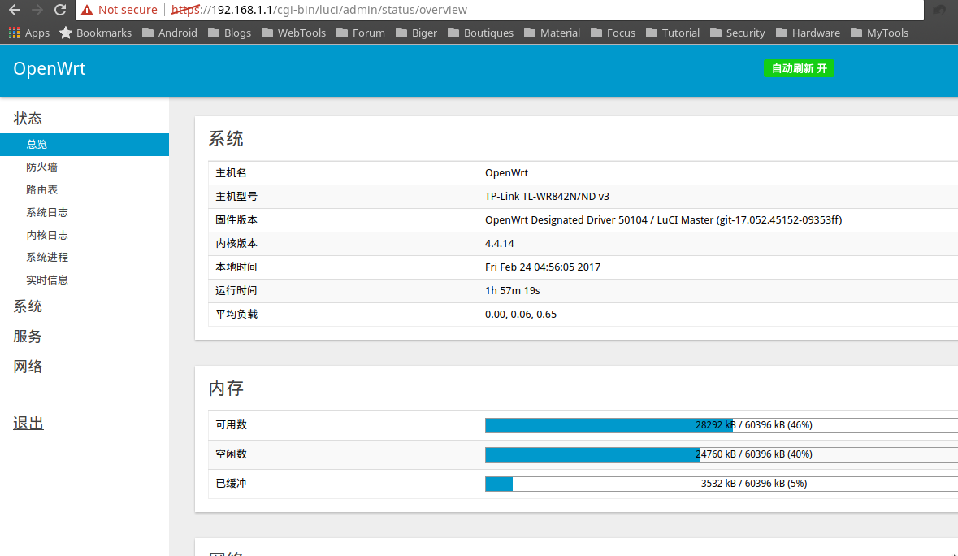The width and height of the screenshot is (958, 556).
Task: Click the browser back arrow
Action: [x=14, y=10]
